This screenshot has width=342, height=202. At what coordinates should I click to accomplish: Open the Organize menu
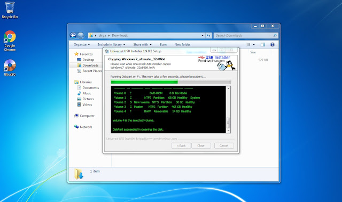click(82, 44)
